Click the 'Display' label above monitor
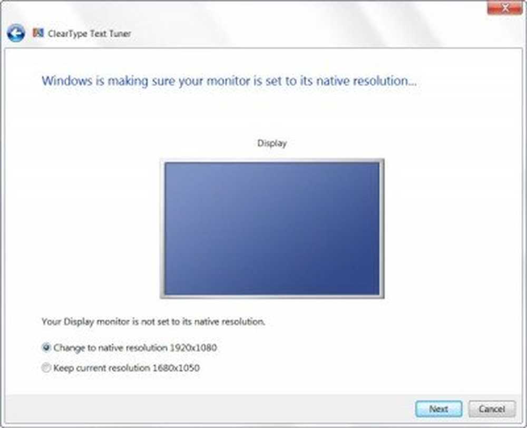527x428 pixels. pyautogui.click(x=272, y=143)
